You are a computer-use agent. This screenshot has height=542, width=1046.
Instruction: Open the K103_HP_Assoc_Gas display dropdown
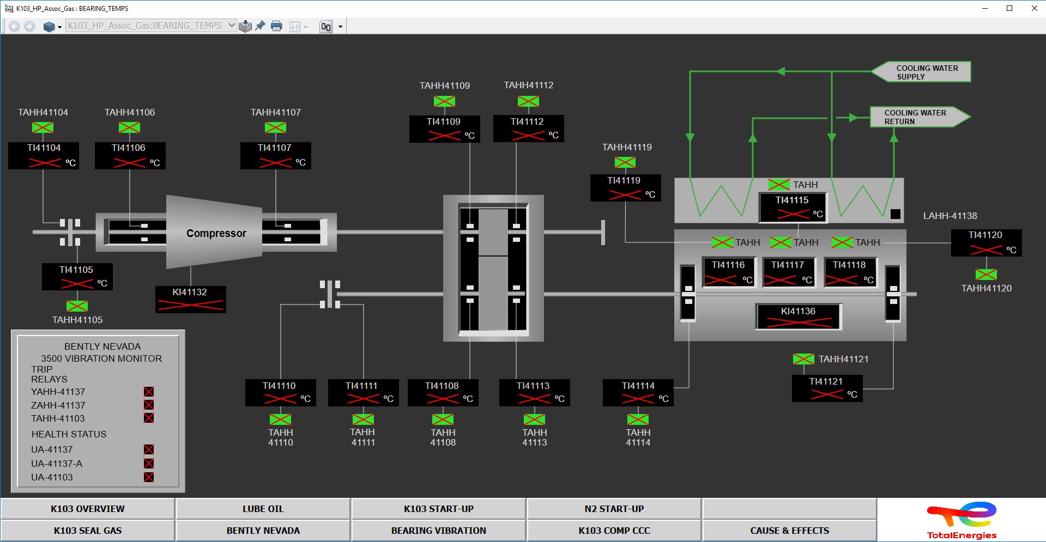pyautogui.click(x=232, y=26)
